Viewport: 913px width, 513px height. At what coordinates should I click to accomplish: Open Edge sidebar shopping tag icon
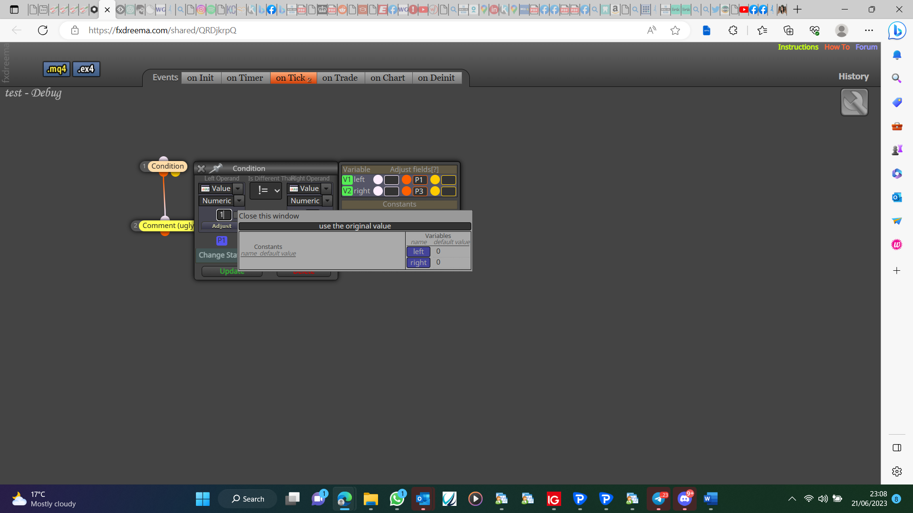click(897, 102)
